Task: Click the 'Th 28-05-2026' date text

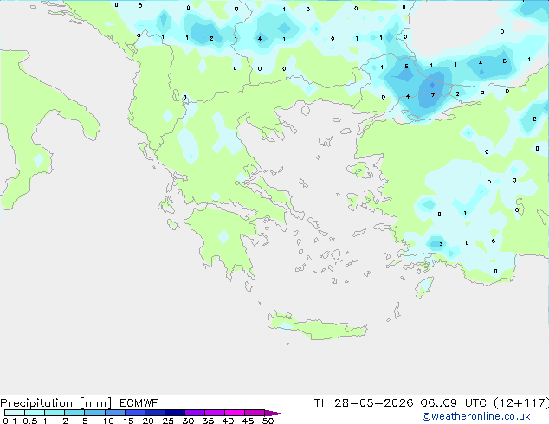Action: coord(364,403)
